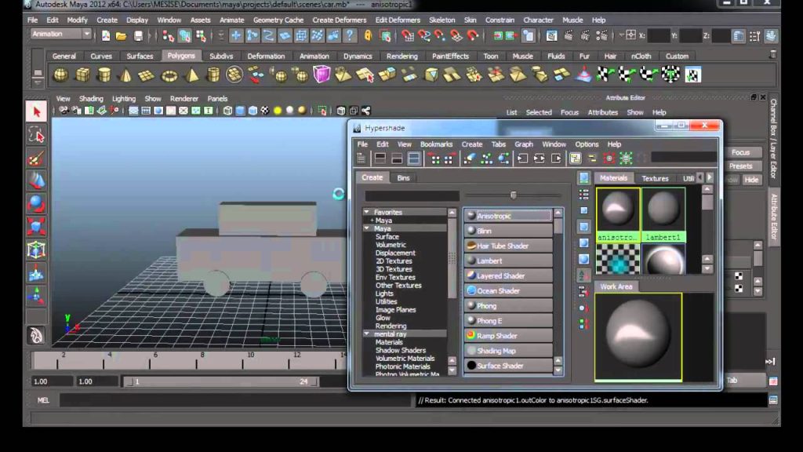
Task: Save scene with the floppy disk icon
Action: click(138, 36)
